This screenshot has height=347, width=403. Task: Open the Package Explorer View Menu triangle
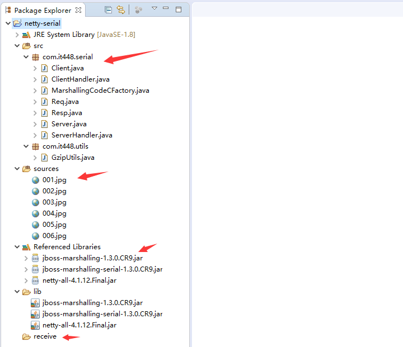pyautogui.click(x=154, y=8)
